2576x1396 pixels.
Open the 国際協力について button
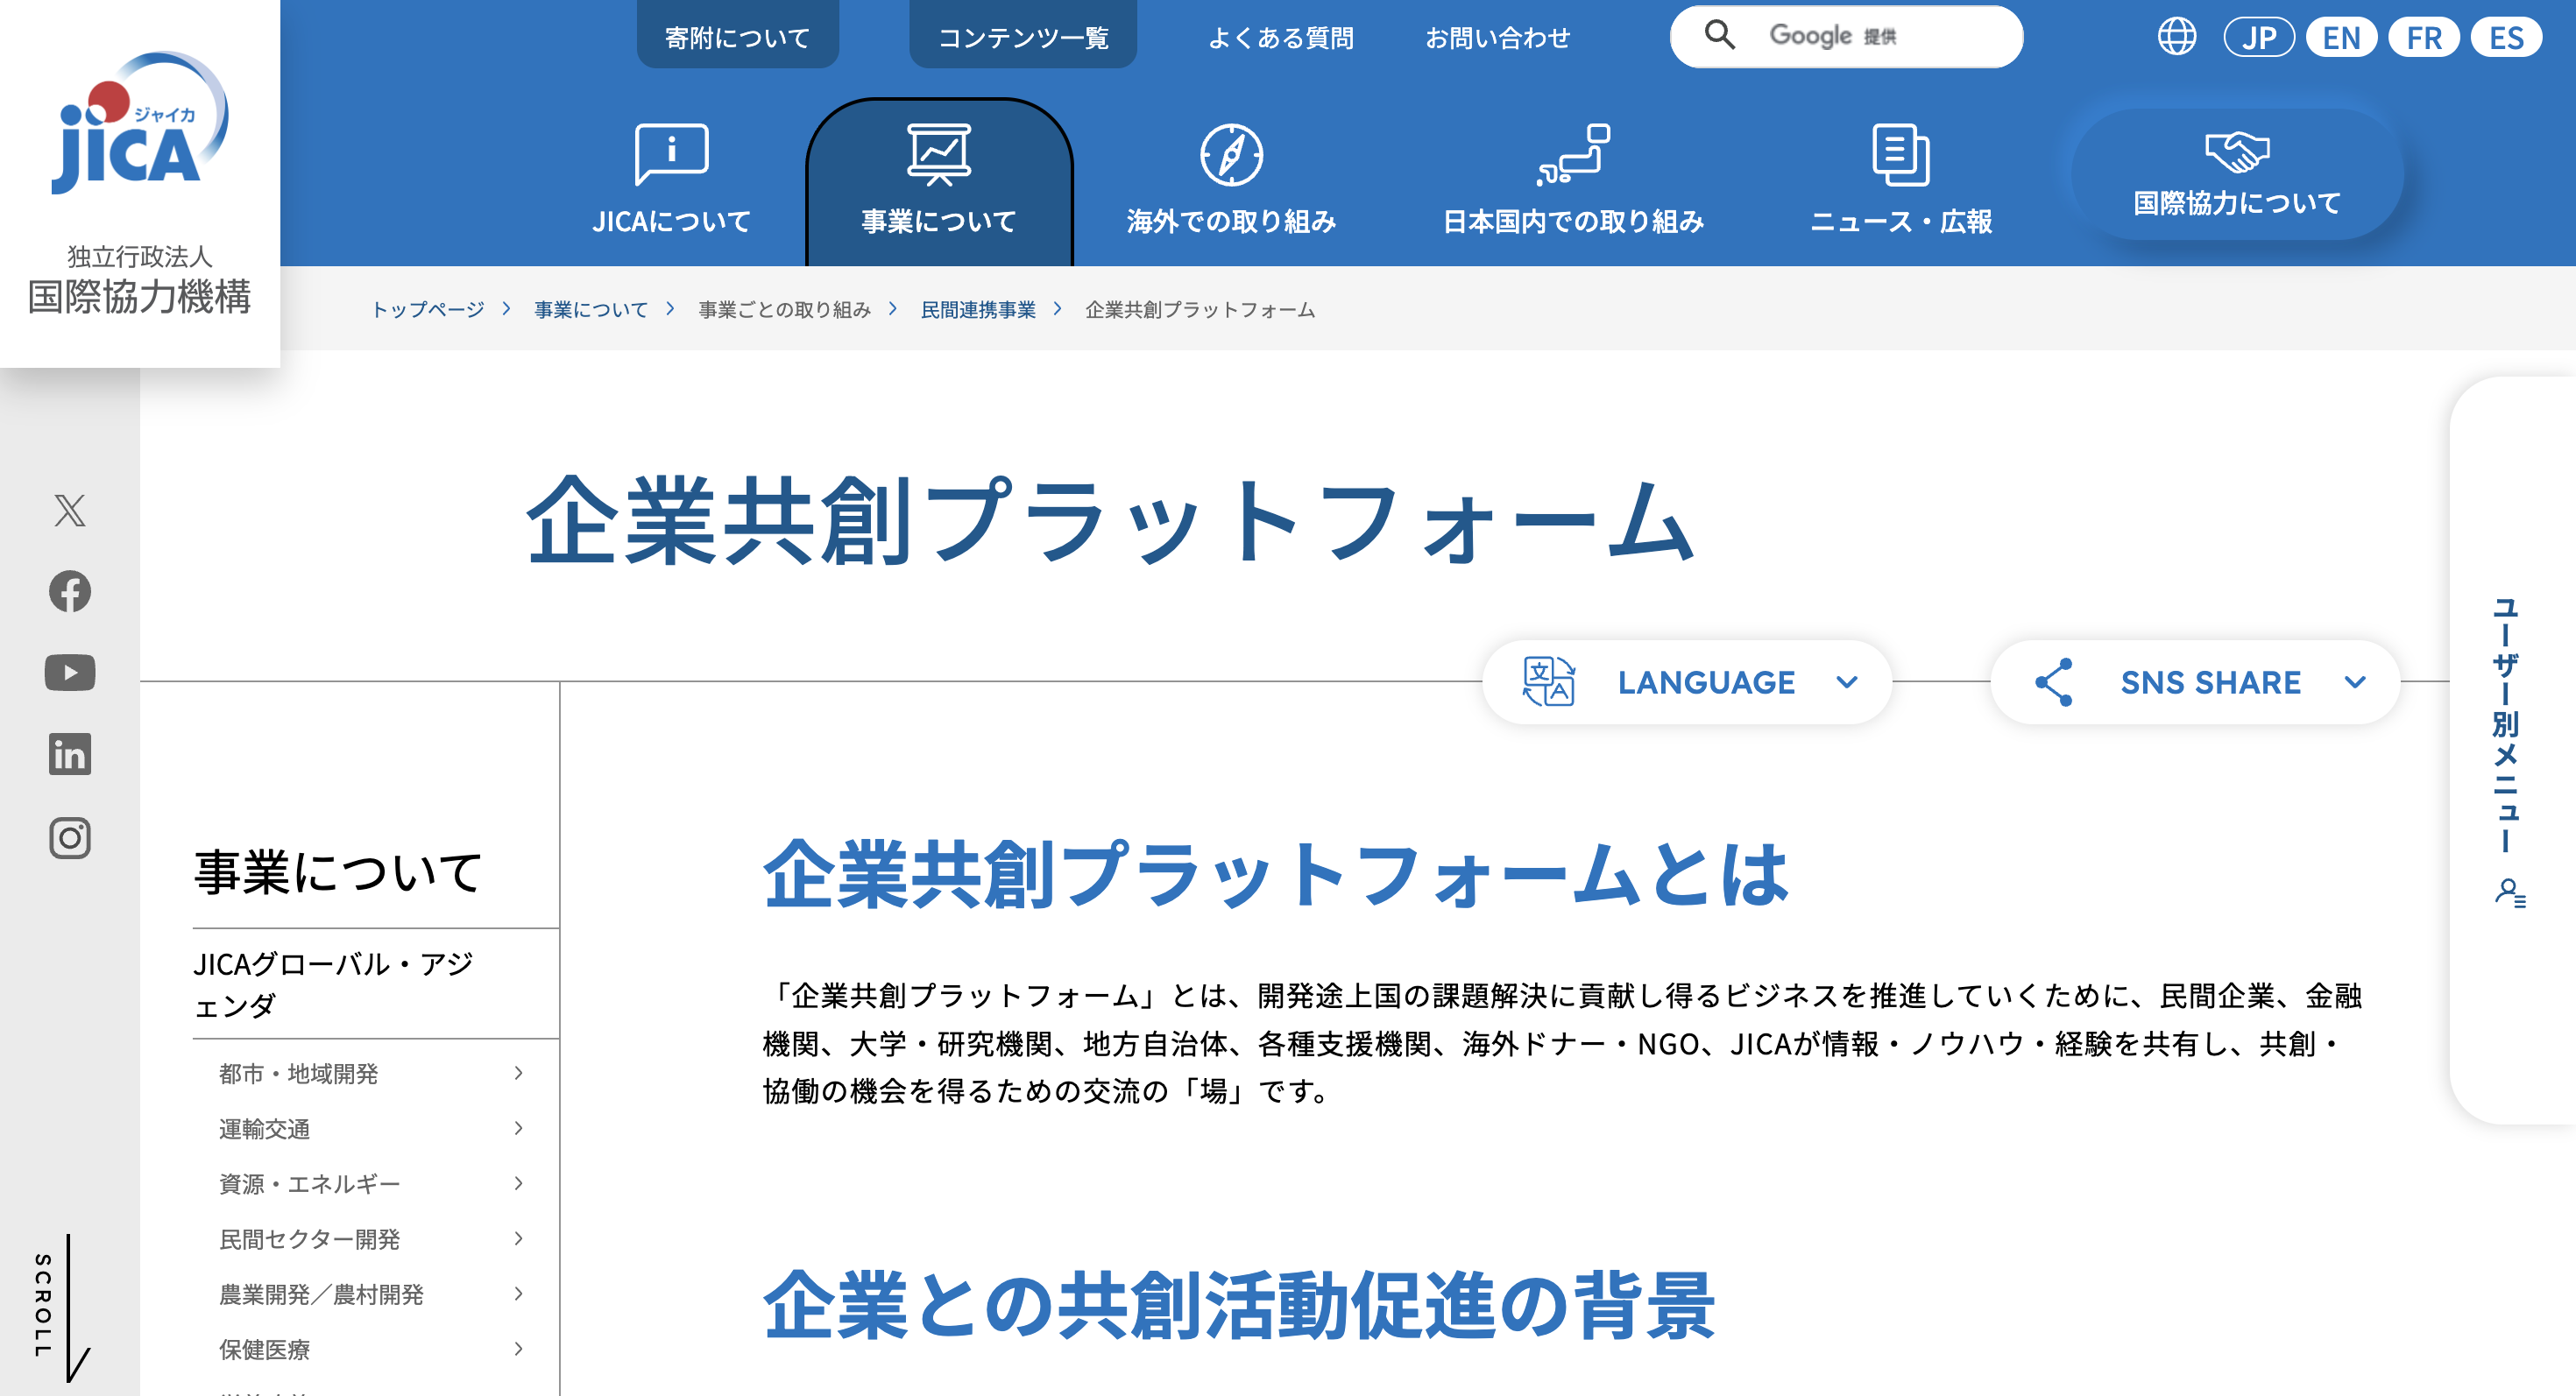coord(2237,174)
